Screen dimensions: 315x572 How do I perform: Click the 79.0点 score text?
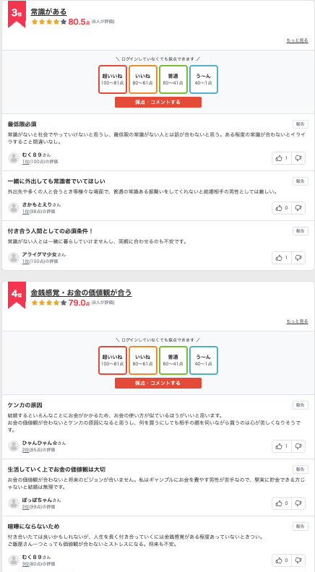click(x=79, y=303)
